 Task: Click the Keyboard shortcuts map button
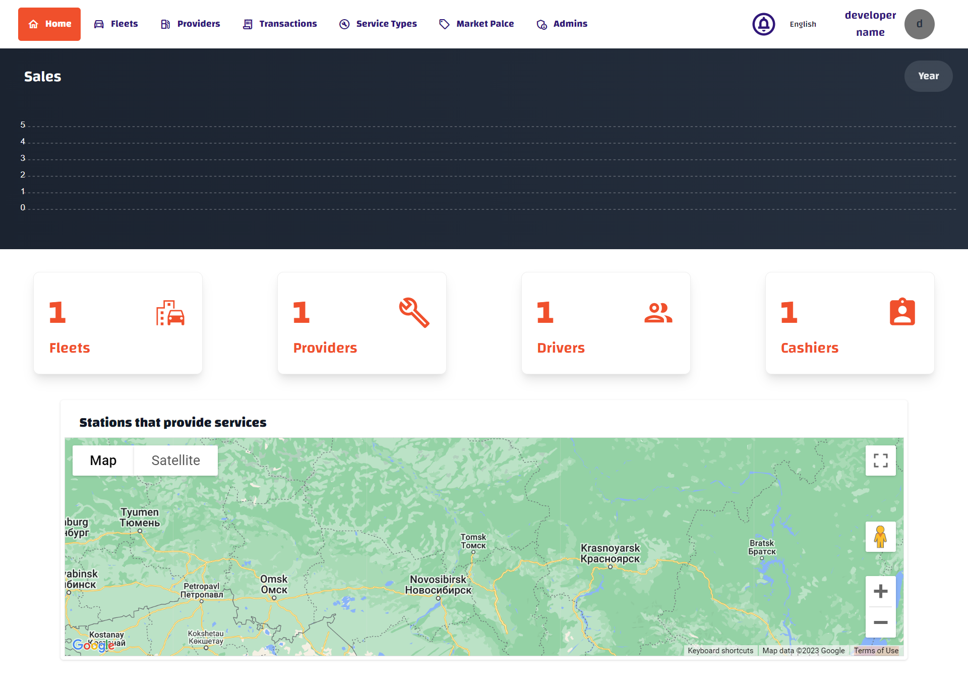coord(720,651)
